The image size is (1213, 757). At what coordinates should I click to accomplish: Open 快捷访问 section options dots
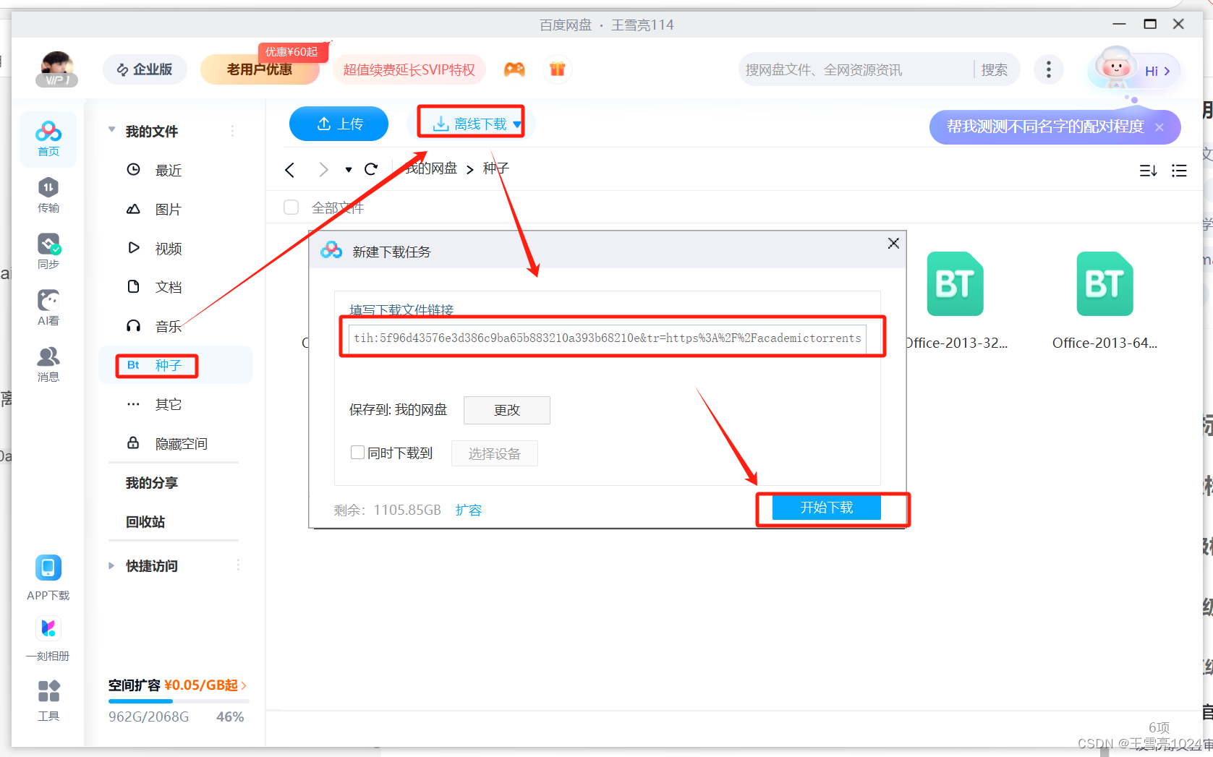pos(238,565)
